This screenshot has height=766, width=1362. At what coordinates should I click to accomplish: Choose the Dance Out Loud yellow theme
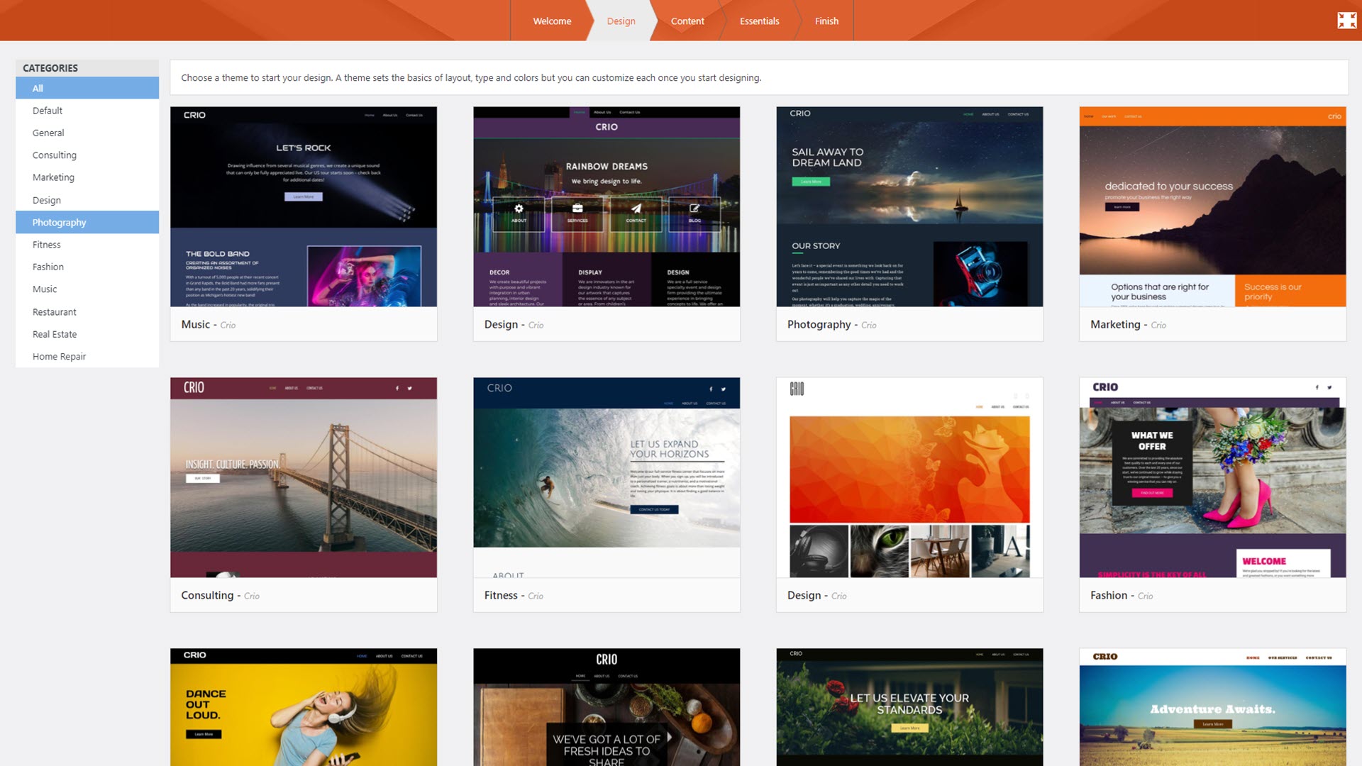(304, 707)
